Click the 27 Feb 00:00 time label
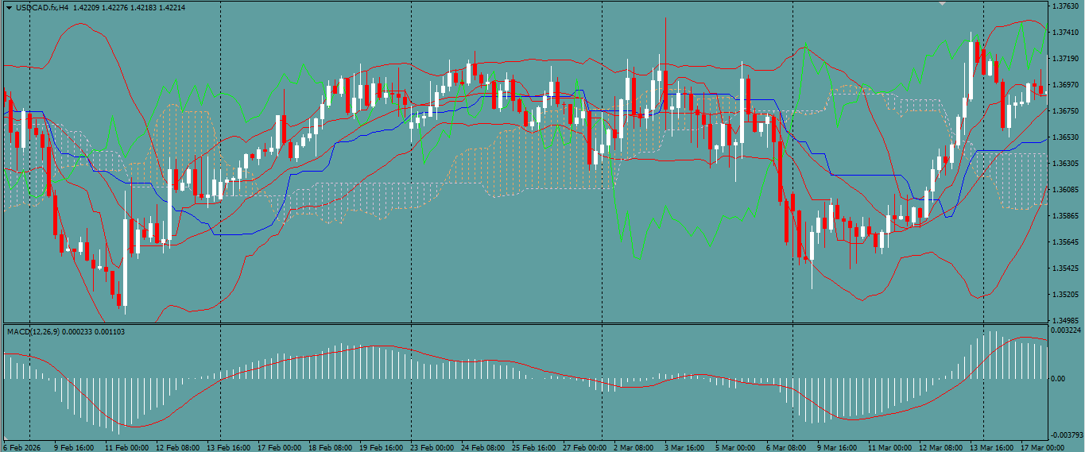 click(585, 447)
